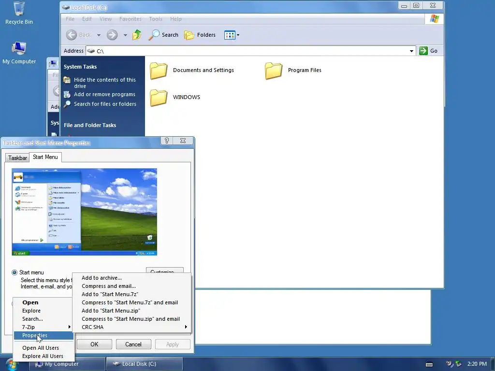Click the first tray icon left of clock
Image resolution: width=495 pixels, height=371 pixels.
click(x=450, y=364)
